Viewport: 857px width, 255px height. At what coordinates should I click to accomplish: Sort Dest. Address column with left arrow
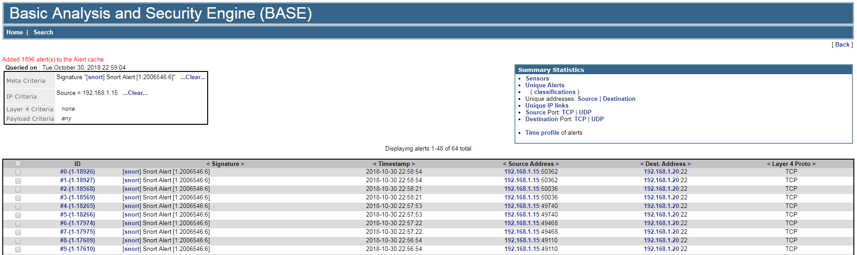point(642,164)
